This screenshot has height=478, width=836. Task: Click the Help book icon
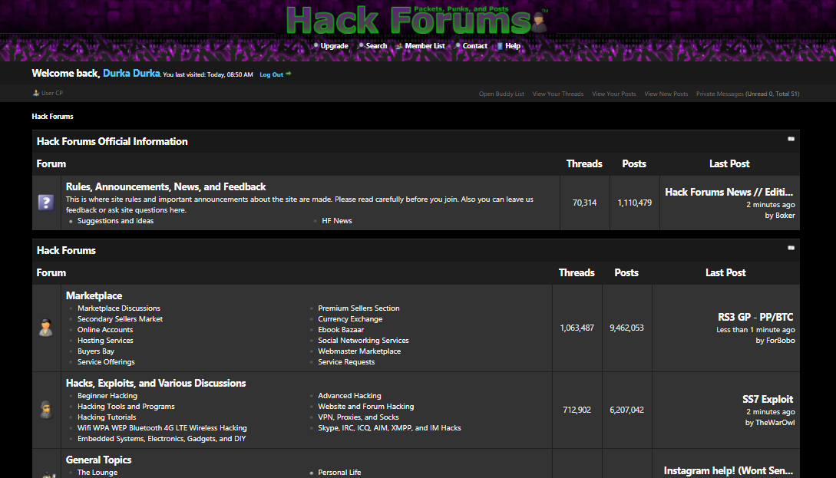click(500, 46)
